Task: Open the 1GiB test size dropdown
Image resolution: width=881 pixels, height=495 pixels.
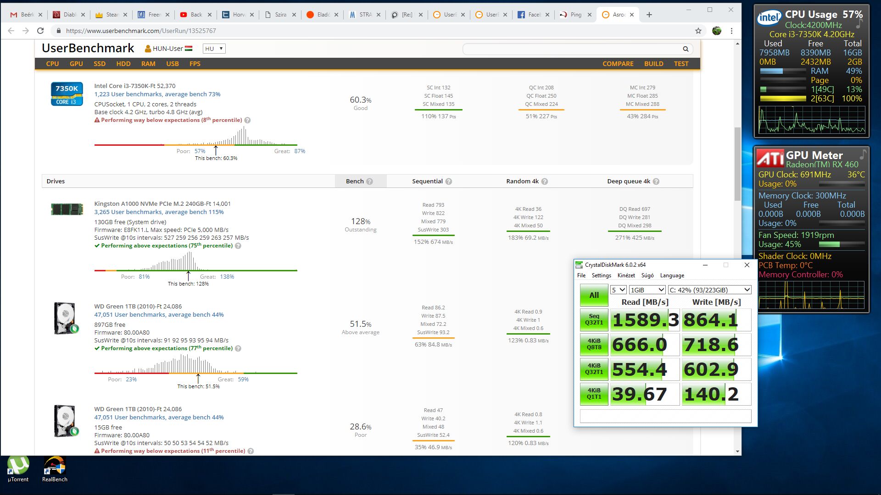Action: [x=647, y=290]
